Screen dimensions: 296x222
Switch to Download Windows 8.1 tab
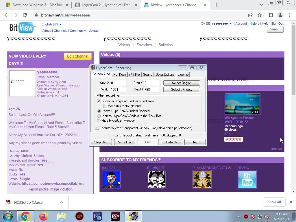click(37, 5)
